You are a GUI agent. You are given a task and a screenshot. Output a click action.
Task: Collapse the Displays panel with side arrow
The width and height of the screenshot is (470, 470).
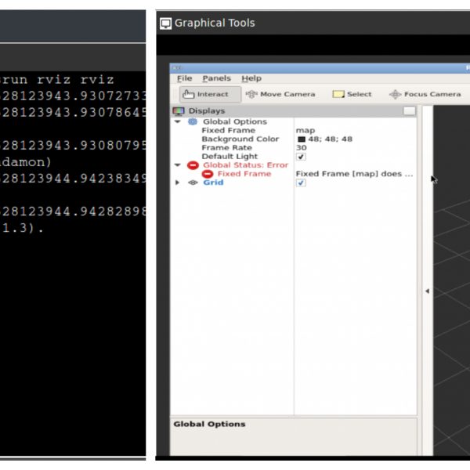tap(427, 291)
